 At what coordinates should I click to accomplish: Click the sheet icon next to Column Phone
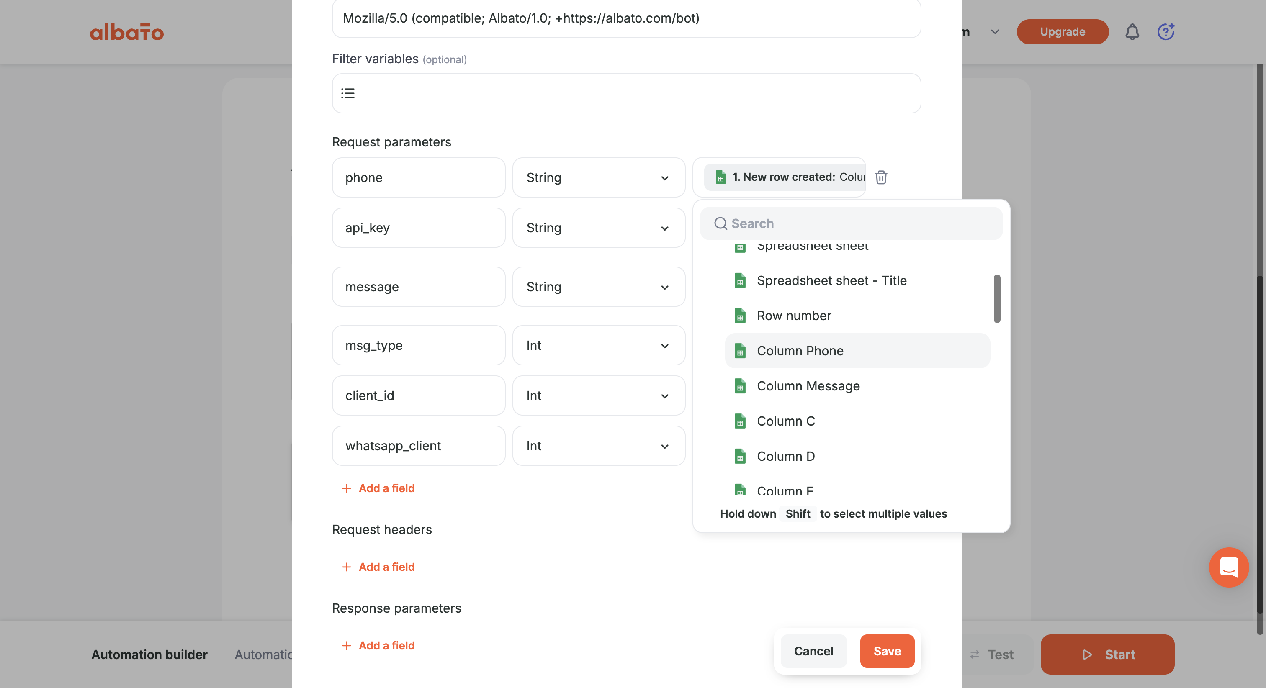pos(740,351)
